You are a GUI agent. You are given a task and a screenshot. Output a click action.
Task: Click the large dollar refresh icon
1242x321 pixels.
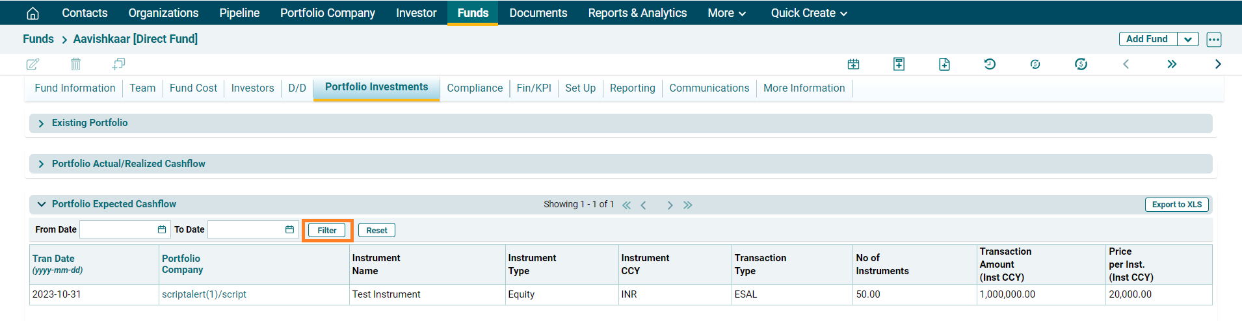(x=1081, y=64)
